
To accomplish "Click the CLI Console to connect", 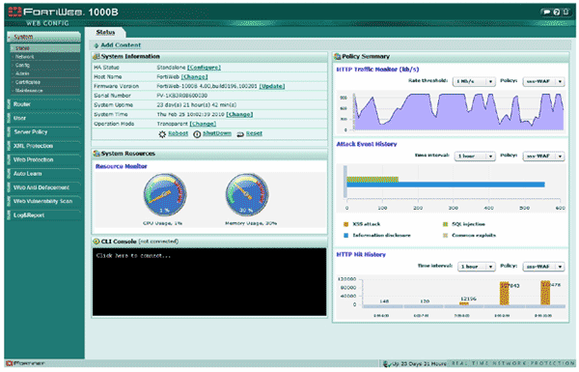I will coord(209,282).
